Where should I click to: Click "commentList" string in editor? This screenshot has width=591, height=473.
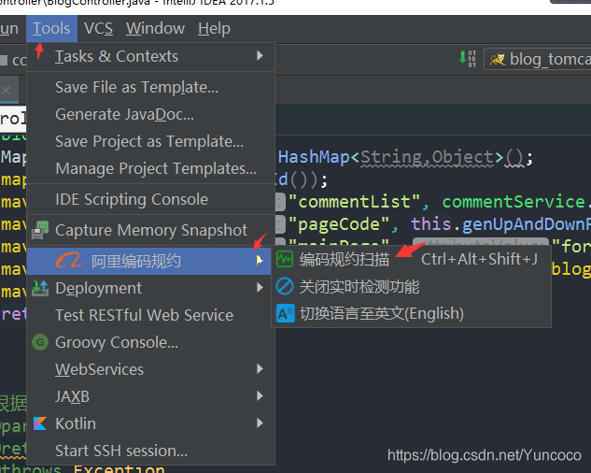point(354,202)
